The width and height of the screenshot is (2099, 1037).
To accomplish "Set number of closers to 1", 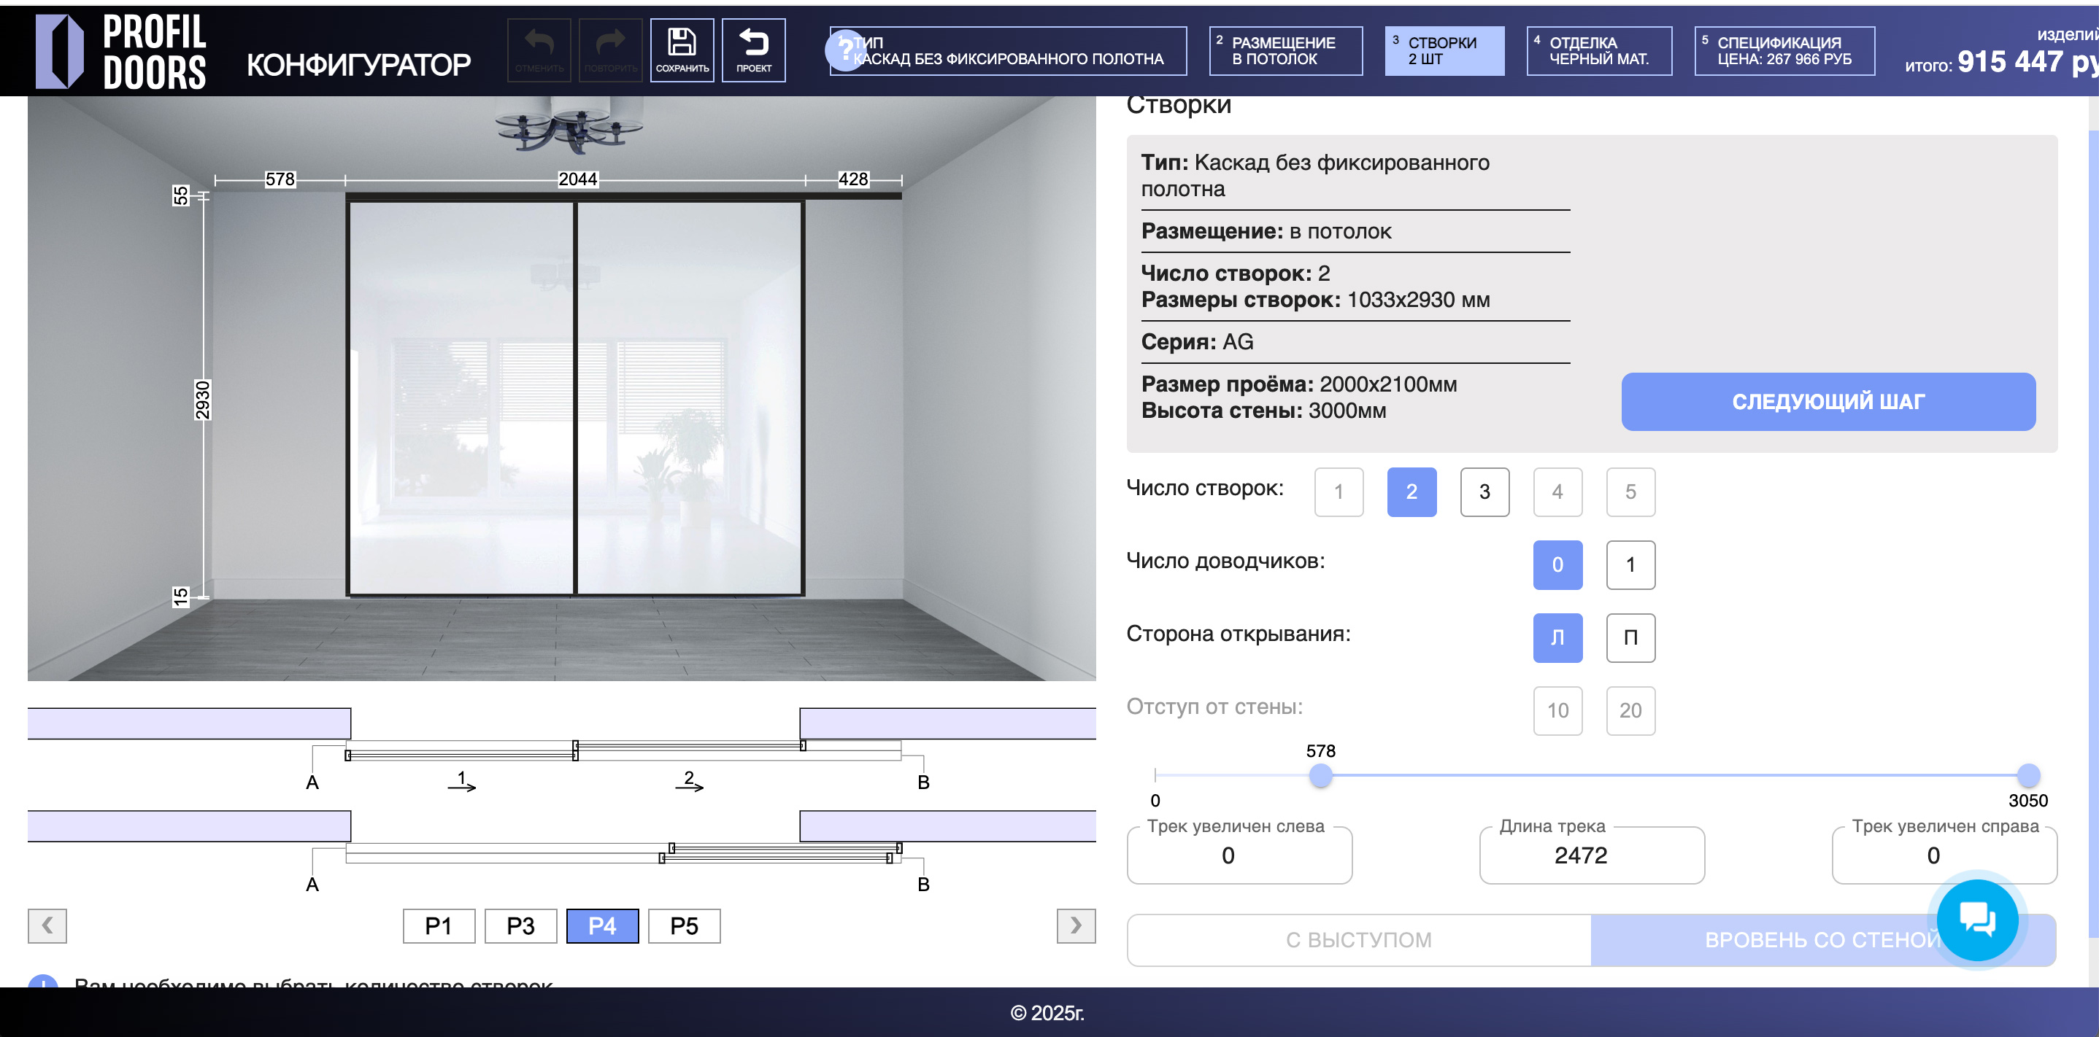I will click(1630, 565).
